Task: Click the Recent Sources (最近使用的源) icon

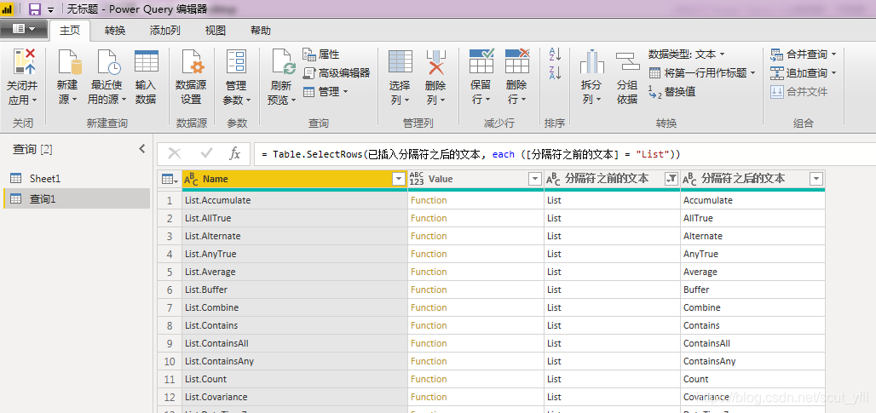Action: coord(109,62)
